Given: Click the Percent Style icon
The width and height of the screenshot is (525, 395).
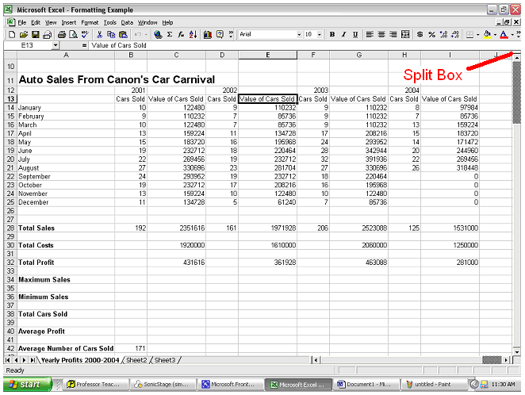Looking at the screenshot, I should 432,35.
